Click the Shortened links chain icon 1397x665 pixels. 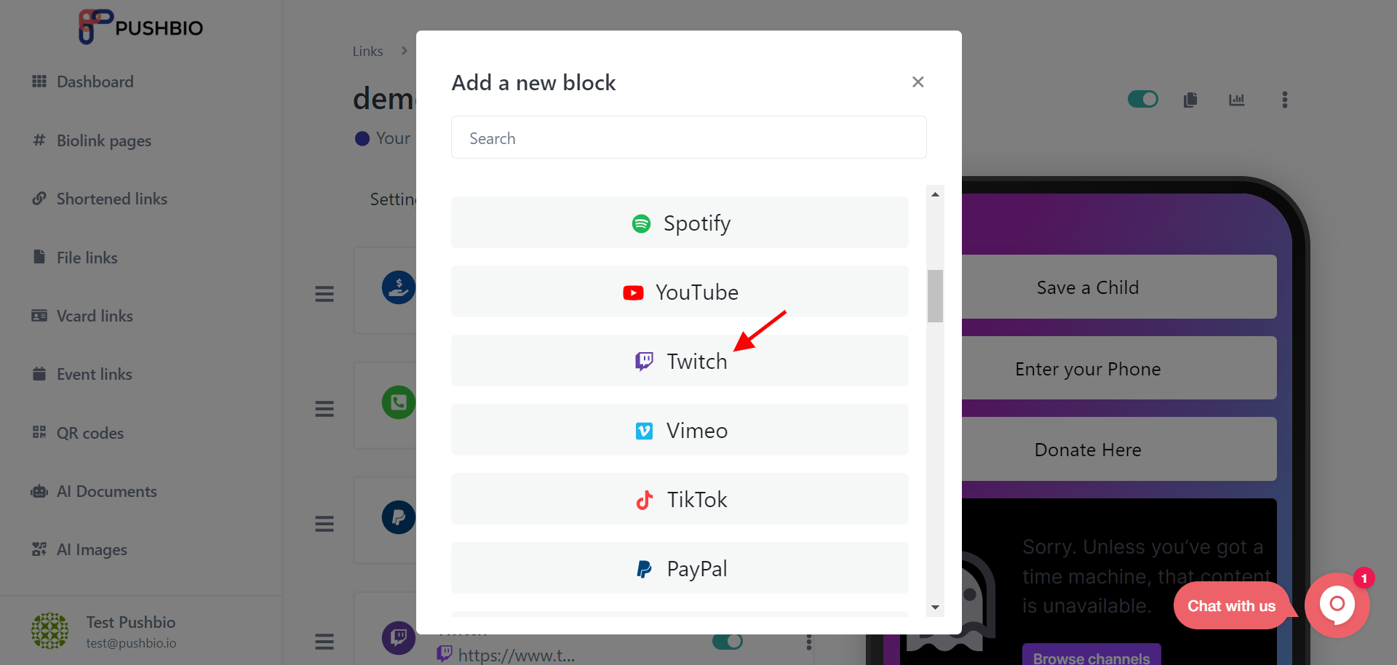39,198
